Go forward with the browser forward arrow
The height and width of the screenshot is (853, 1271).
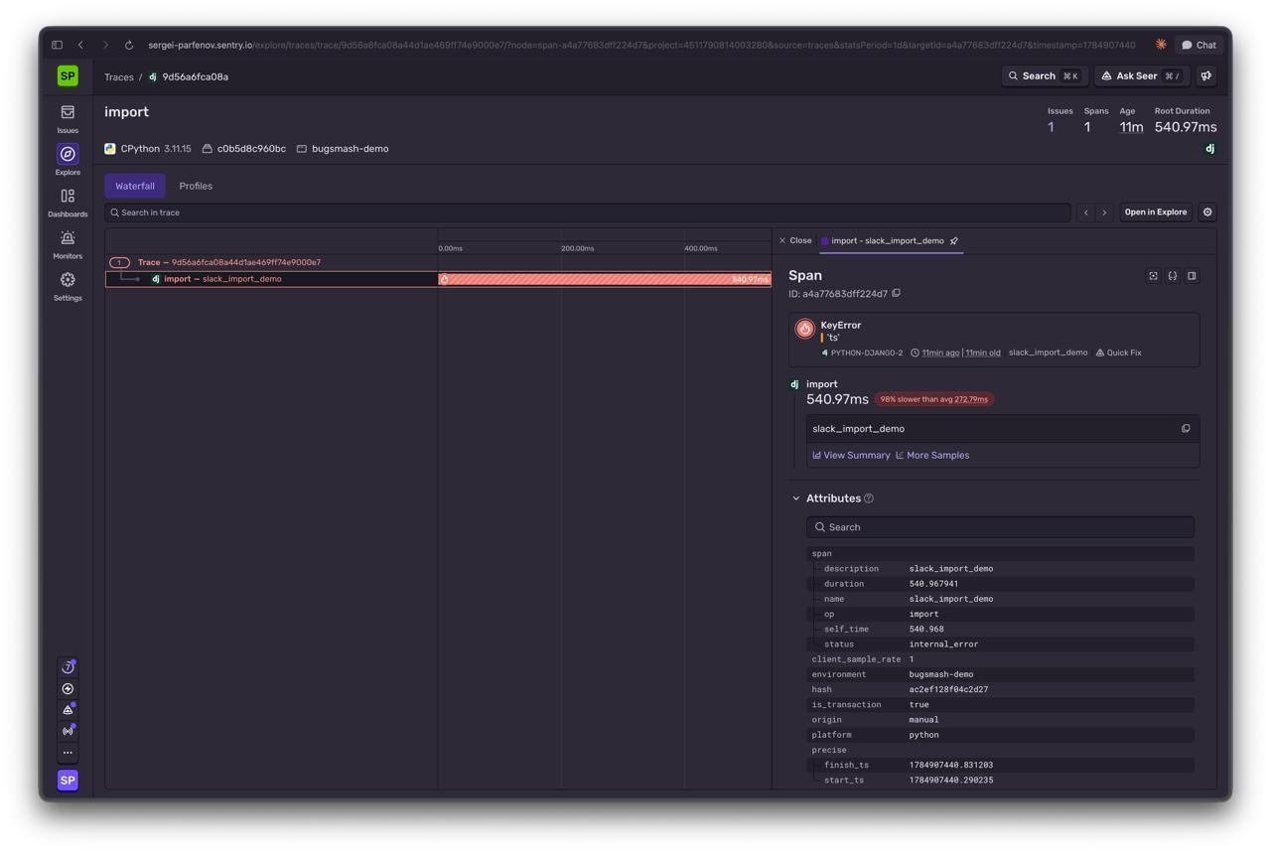[x=105, y=45]
